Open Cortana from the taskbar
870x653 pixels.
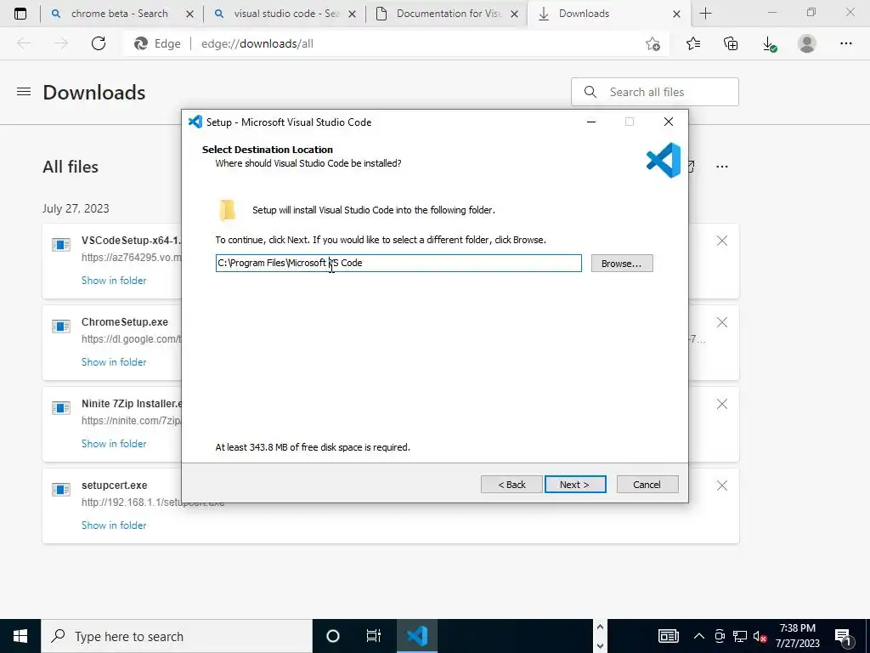333,636
